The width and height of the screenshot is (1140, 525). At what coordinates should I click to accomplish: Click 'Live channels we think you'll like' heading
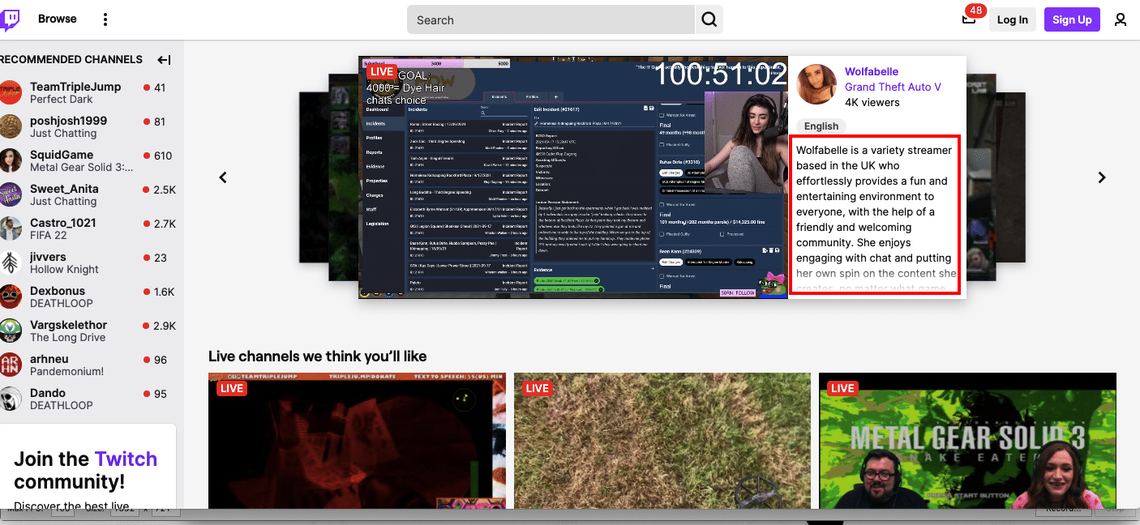[x=317, y=356]
